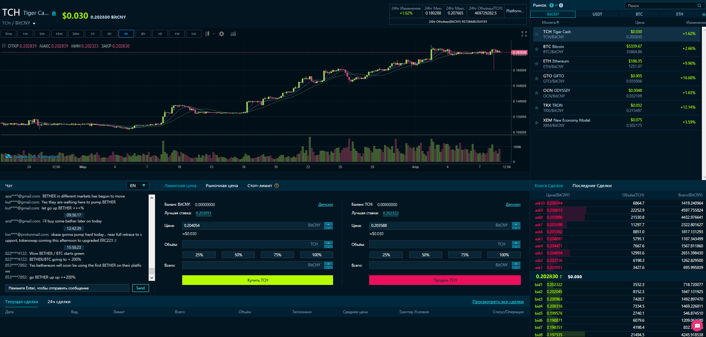The height and width of the screenshot is (337, 706).
Task: Click the green Купить TCH button
Action: [257, 280]
